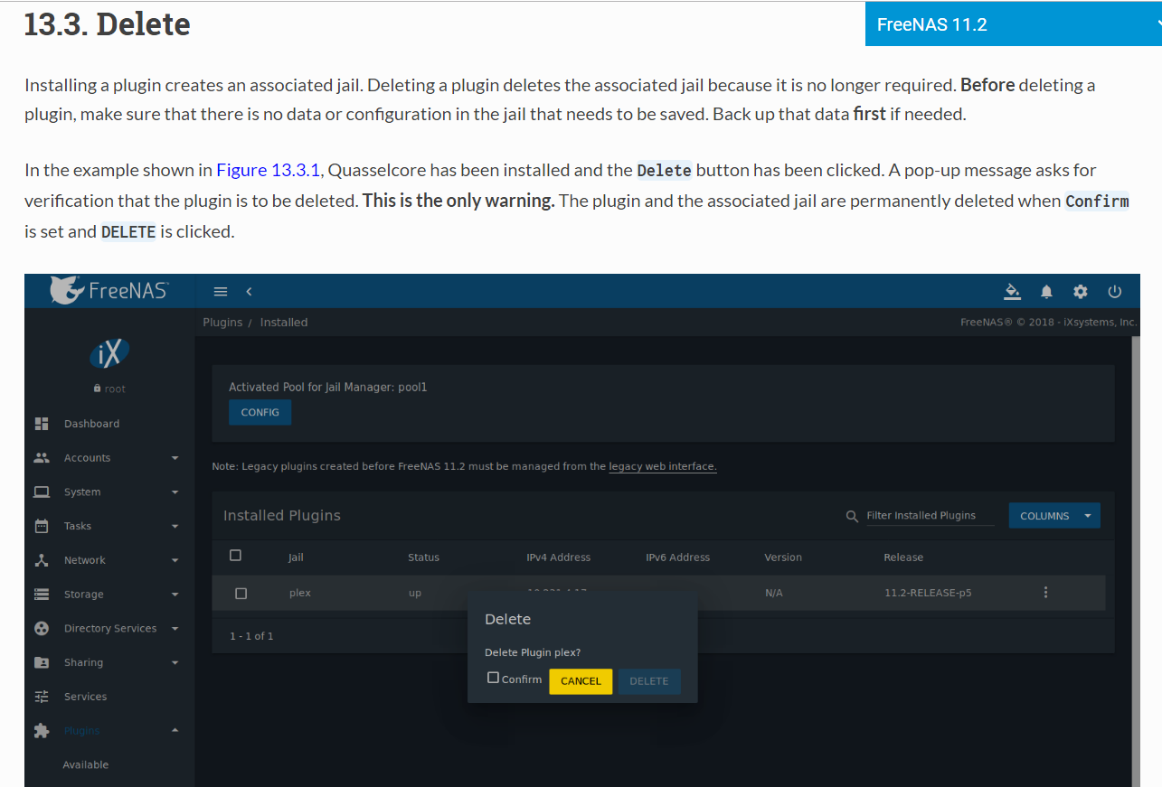Collapse sidebar with back chevron
The image size is (1162, 787).
pos(249,291)
